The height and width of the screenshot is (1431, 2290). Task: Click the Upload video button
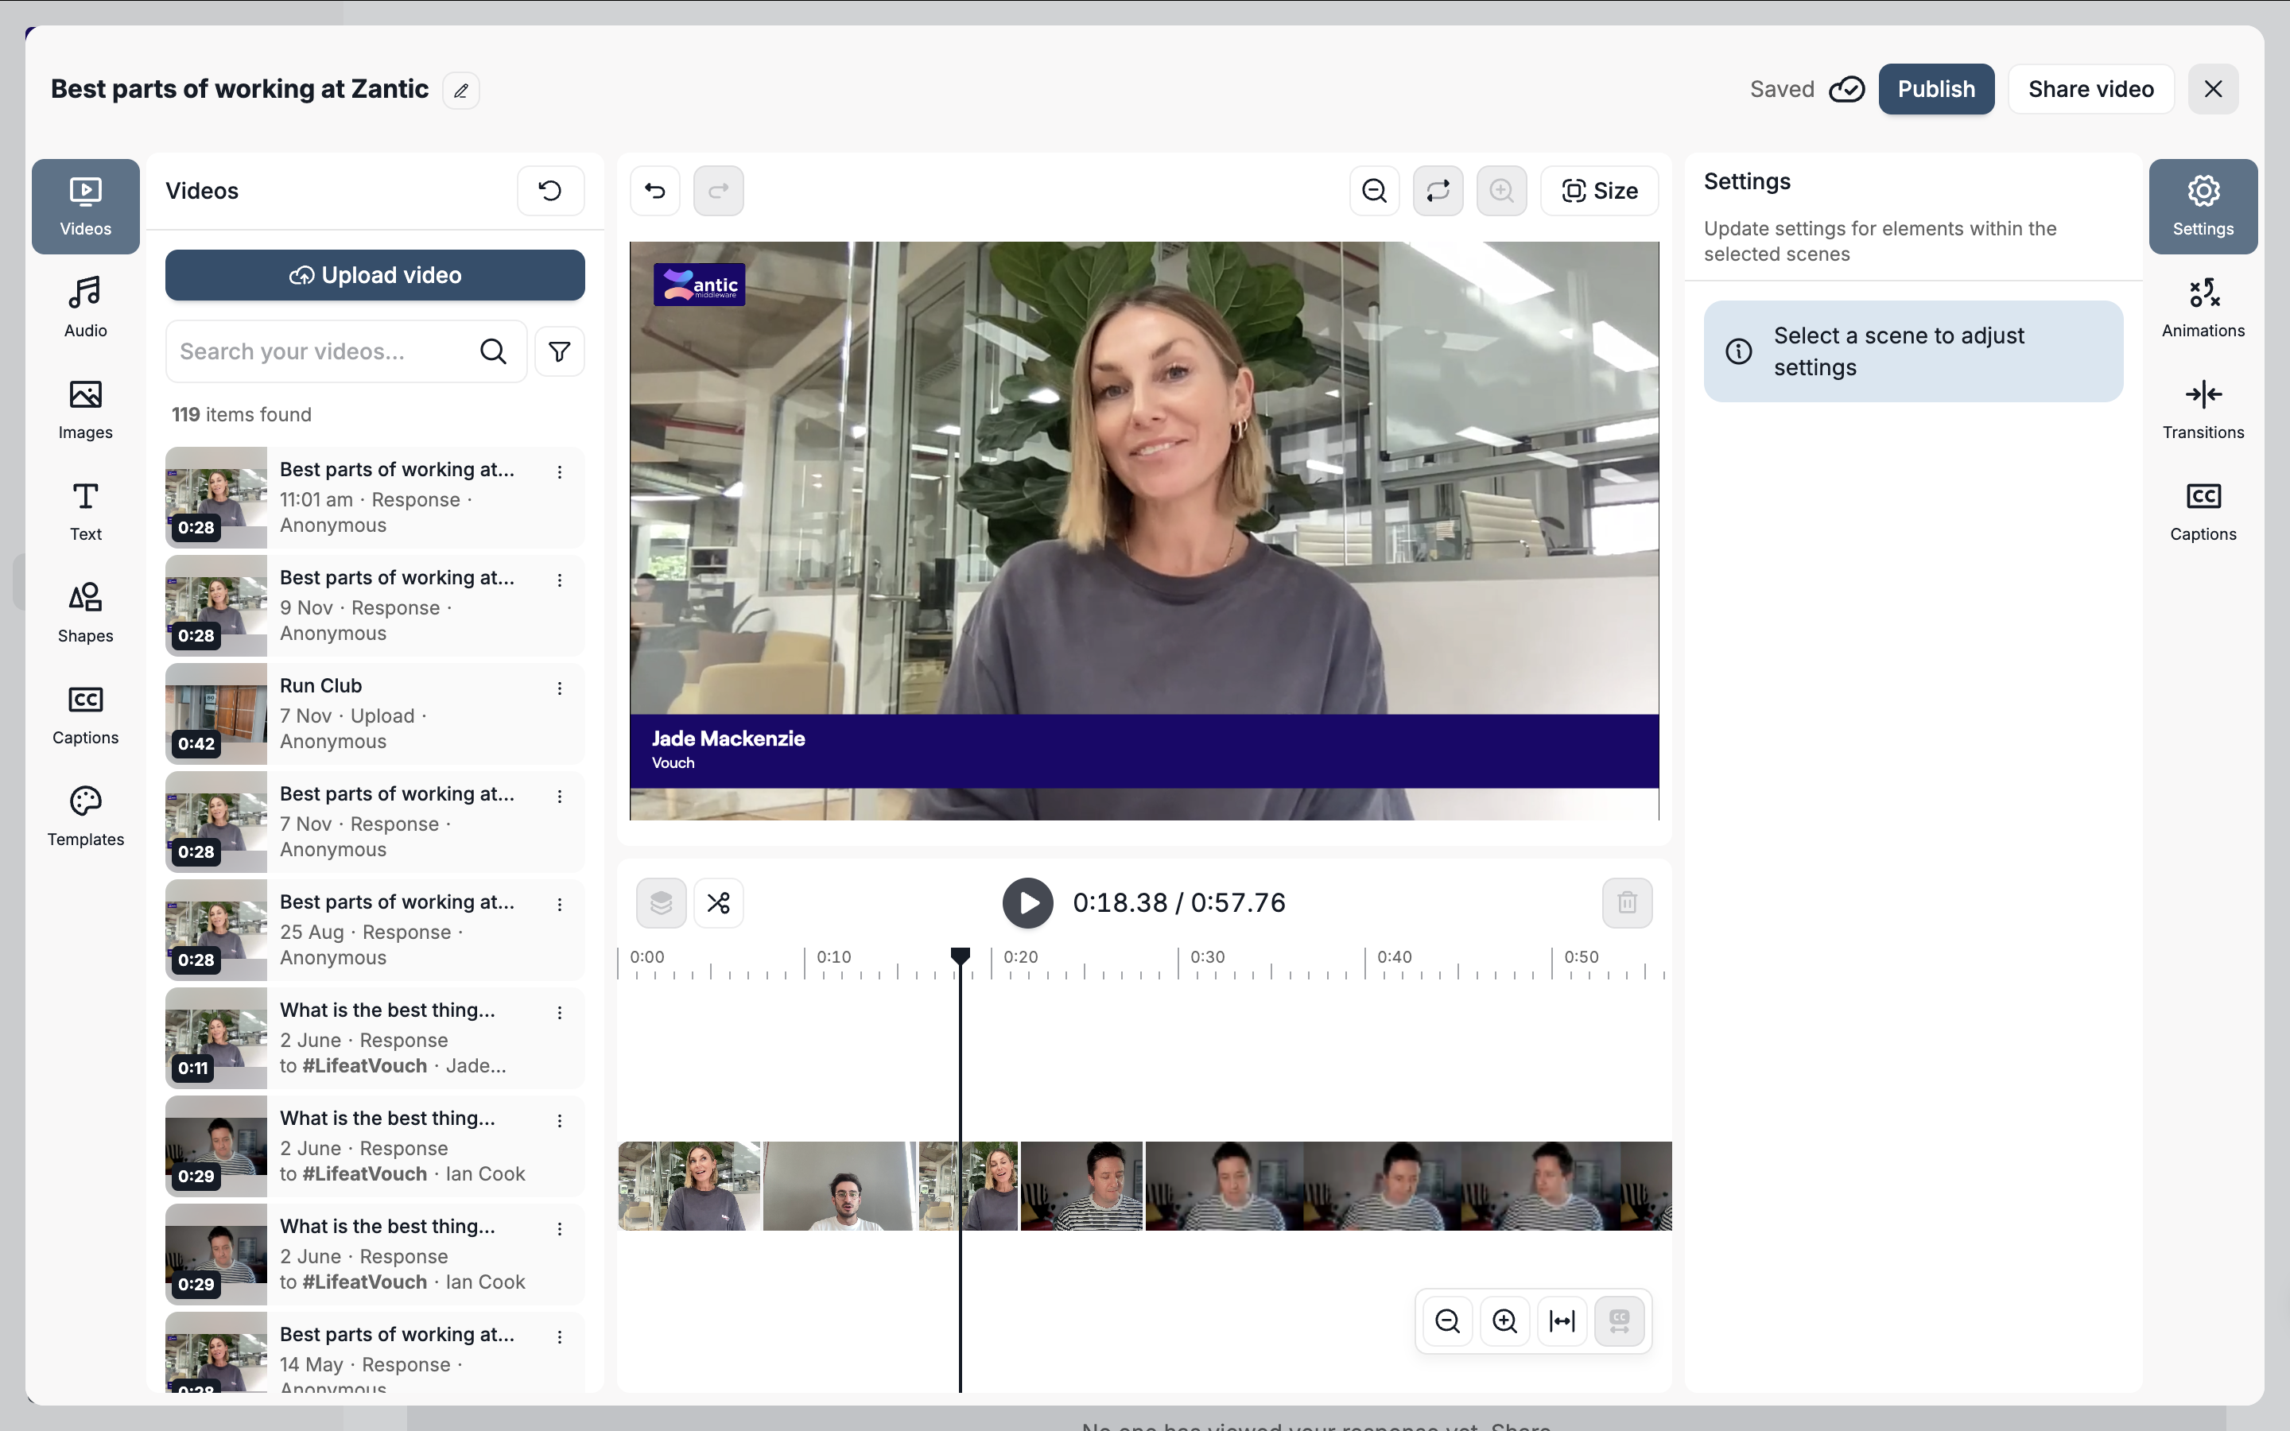click(375, 275)
